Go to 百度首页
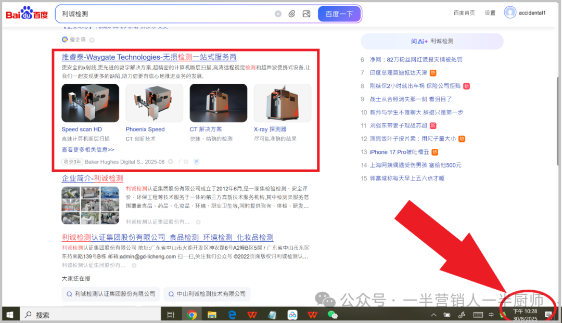This screenshot has width=562, height=323. point(464,13)
